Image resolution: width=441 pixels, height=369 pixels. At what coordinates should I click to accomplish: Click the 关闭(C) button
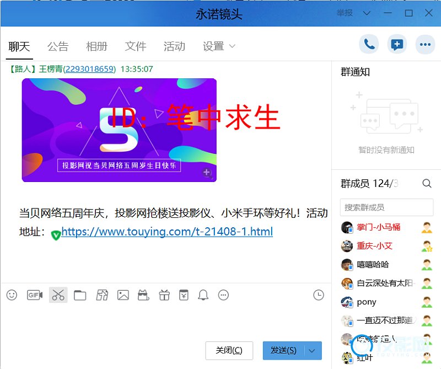[x=229, y=350]
